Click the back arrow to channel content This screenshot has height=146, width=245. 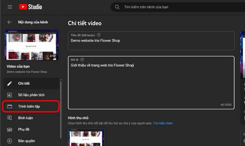[10, 22]
